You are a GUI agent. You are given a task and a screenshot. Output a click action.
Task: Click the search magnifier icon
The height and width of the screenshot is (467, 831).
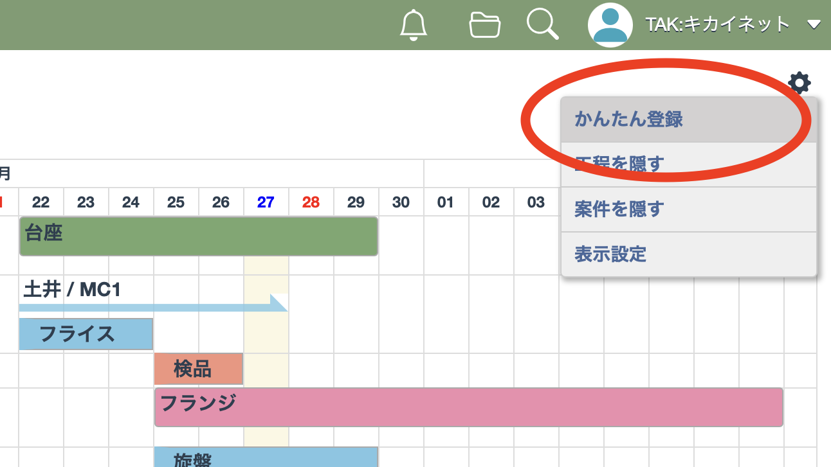tap(542, 25)
